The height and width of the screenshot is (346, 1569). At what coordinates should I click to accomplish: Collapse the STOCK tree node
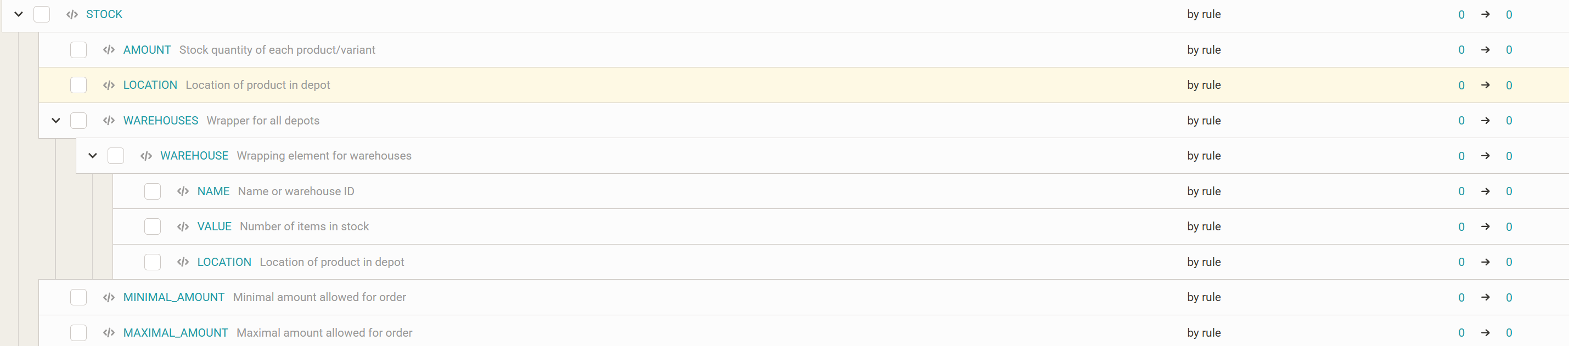19,15
